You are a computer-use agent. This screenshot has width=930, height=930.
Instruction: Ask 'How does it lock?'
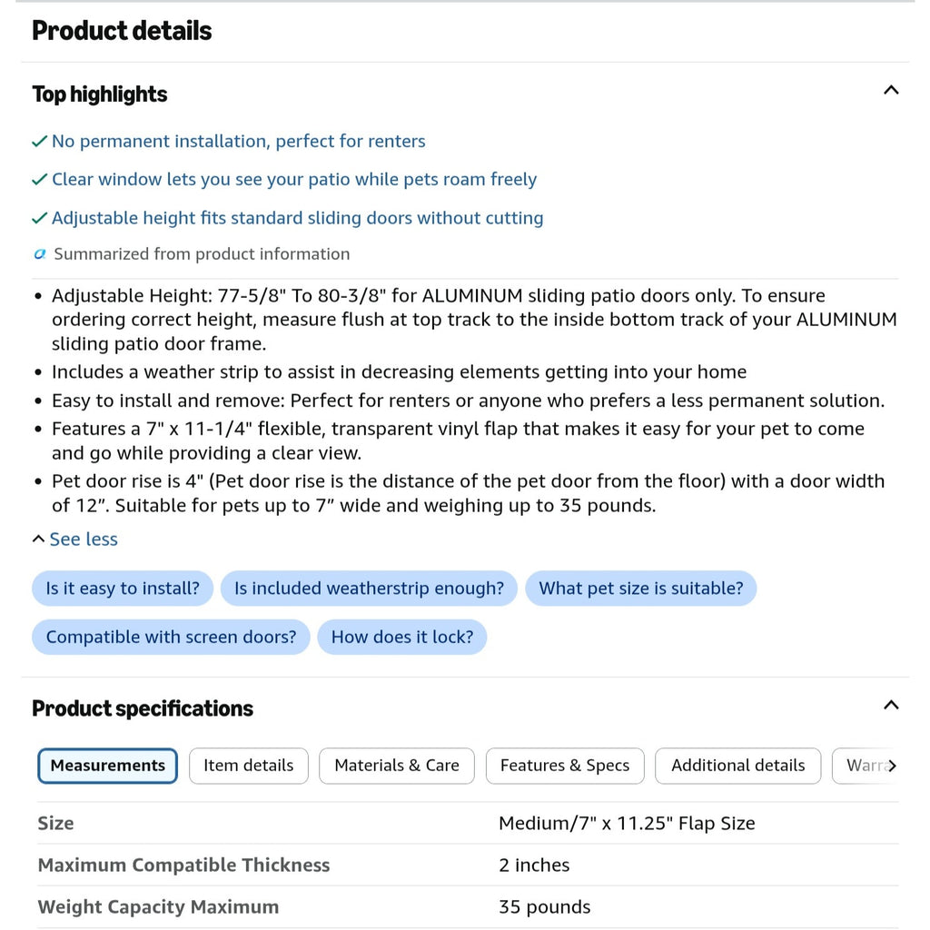[402, 637]
